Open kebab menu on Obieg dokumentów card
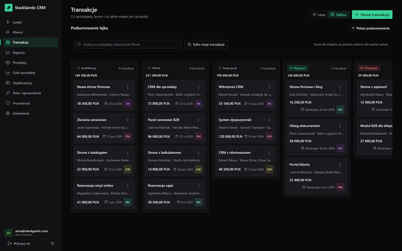 (340, 126)
